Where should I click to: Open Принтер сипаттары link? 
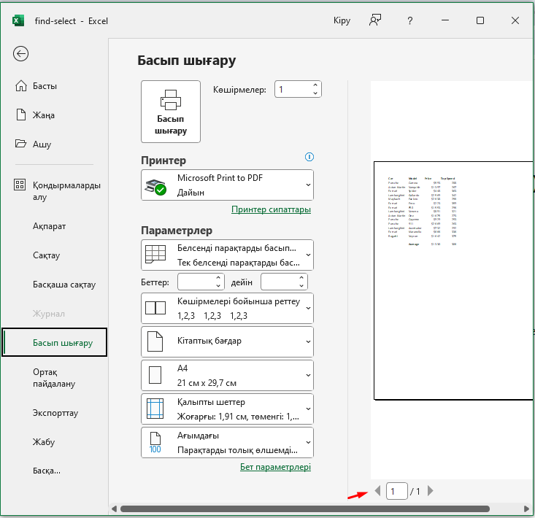[271, 209]
